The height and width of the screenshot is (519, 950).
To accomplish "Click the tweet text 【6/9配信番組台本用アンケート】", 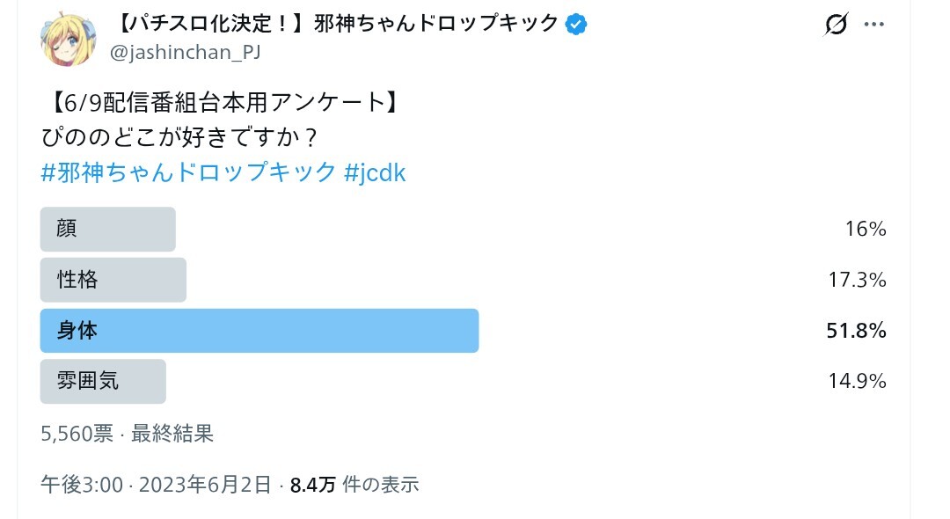I will click(223, 102).
